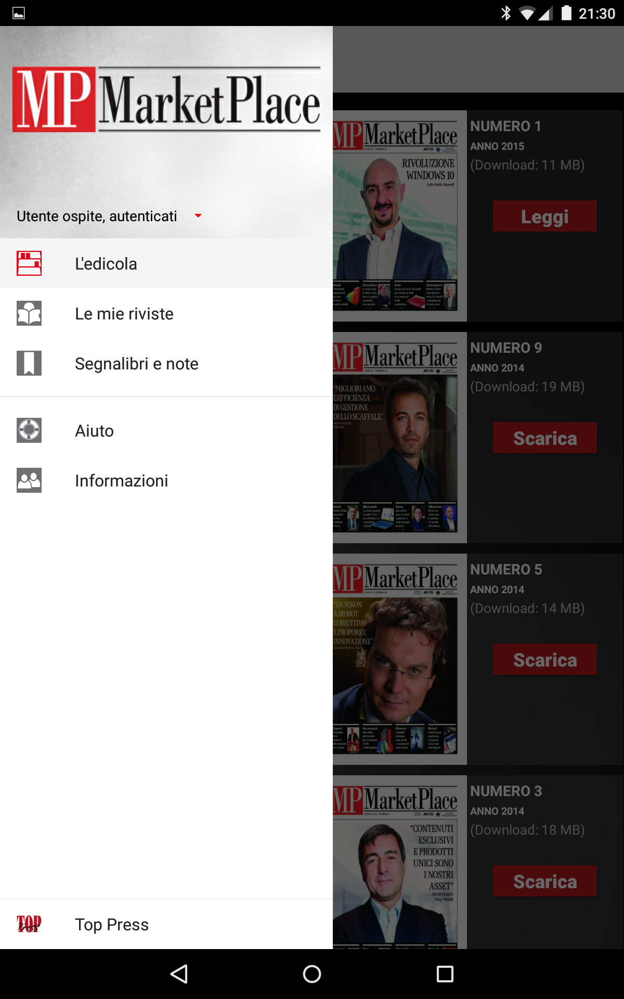Tap the Top Press logo icon
The width and height of the screenshot is (624, 999).
[x=29, y=924]
